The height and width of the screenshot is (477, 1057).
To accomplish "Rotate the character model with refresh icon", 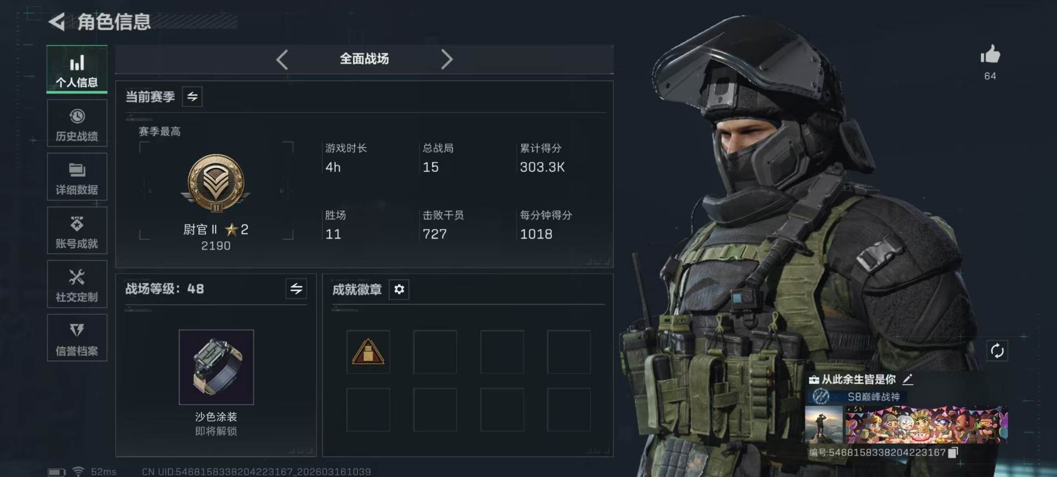I will (997, 350).
